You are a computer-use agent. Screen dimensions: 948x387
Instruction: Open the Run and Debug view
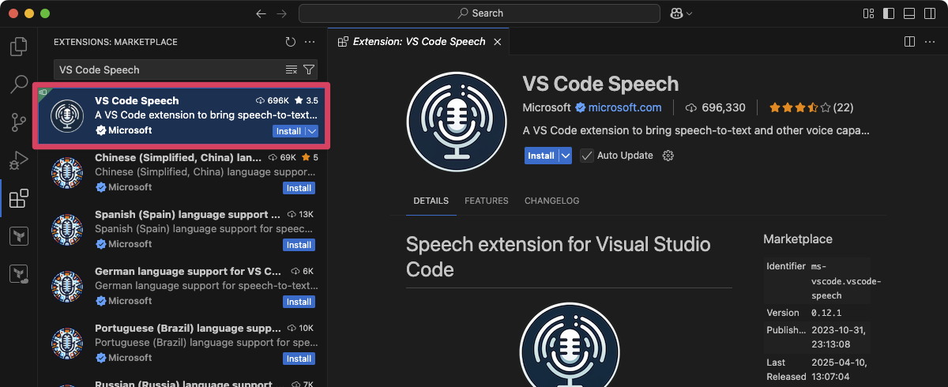(x=18, y=160)
